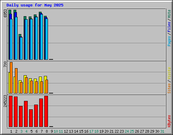The image size is (173, 135).
Task: Click the red 'KBytes' legend label
Action: pyautogui.click(x=169, y=121)
